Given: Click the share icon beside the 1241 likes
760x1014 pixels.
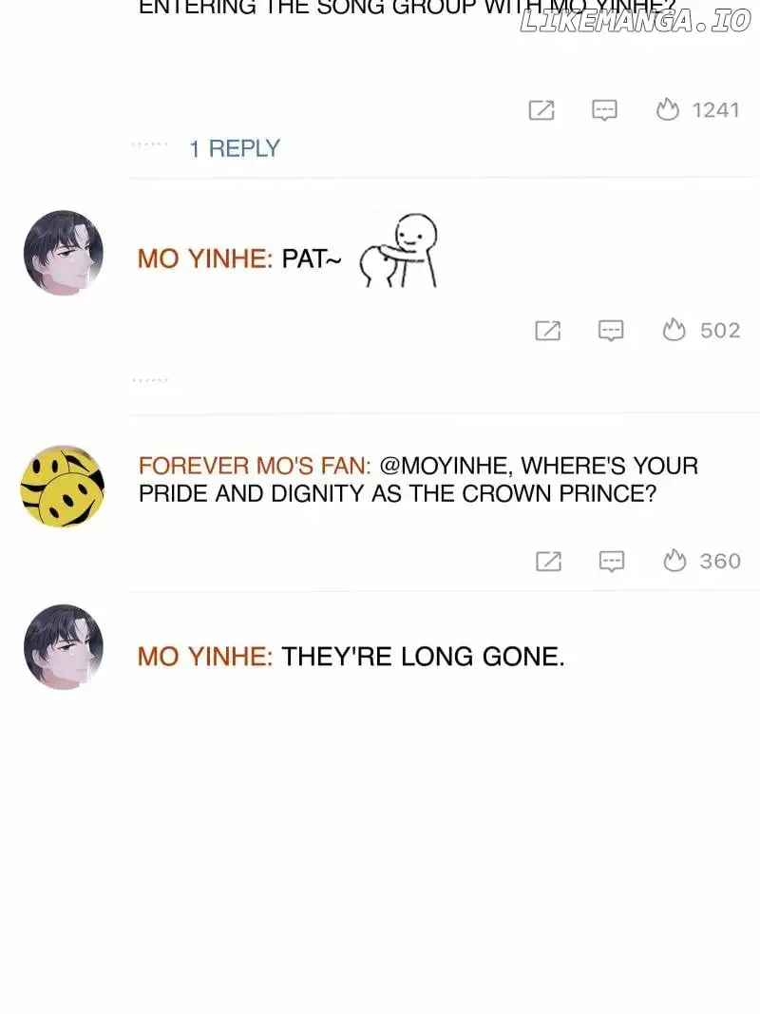Looking at the screenshot, I should (541, 110).
